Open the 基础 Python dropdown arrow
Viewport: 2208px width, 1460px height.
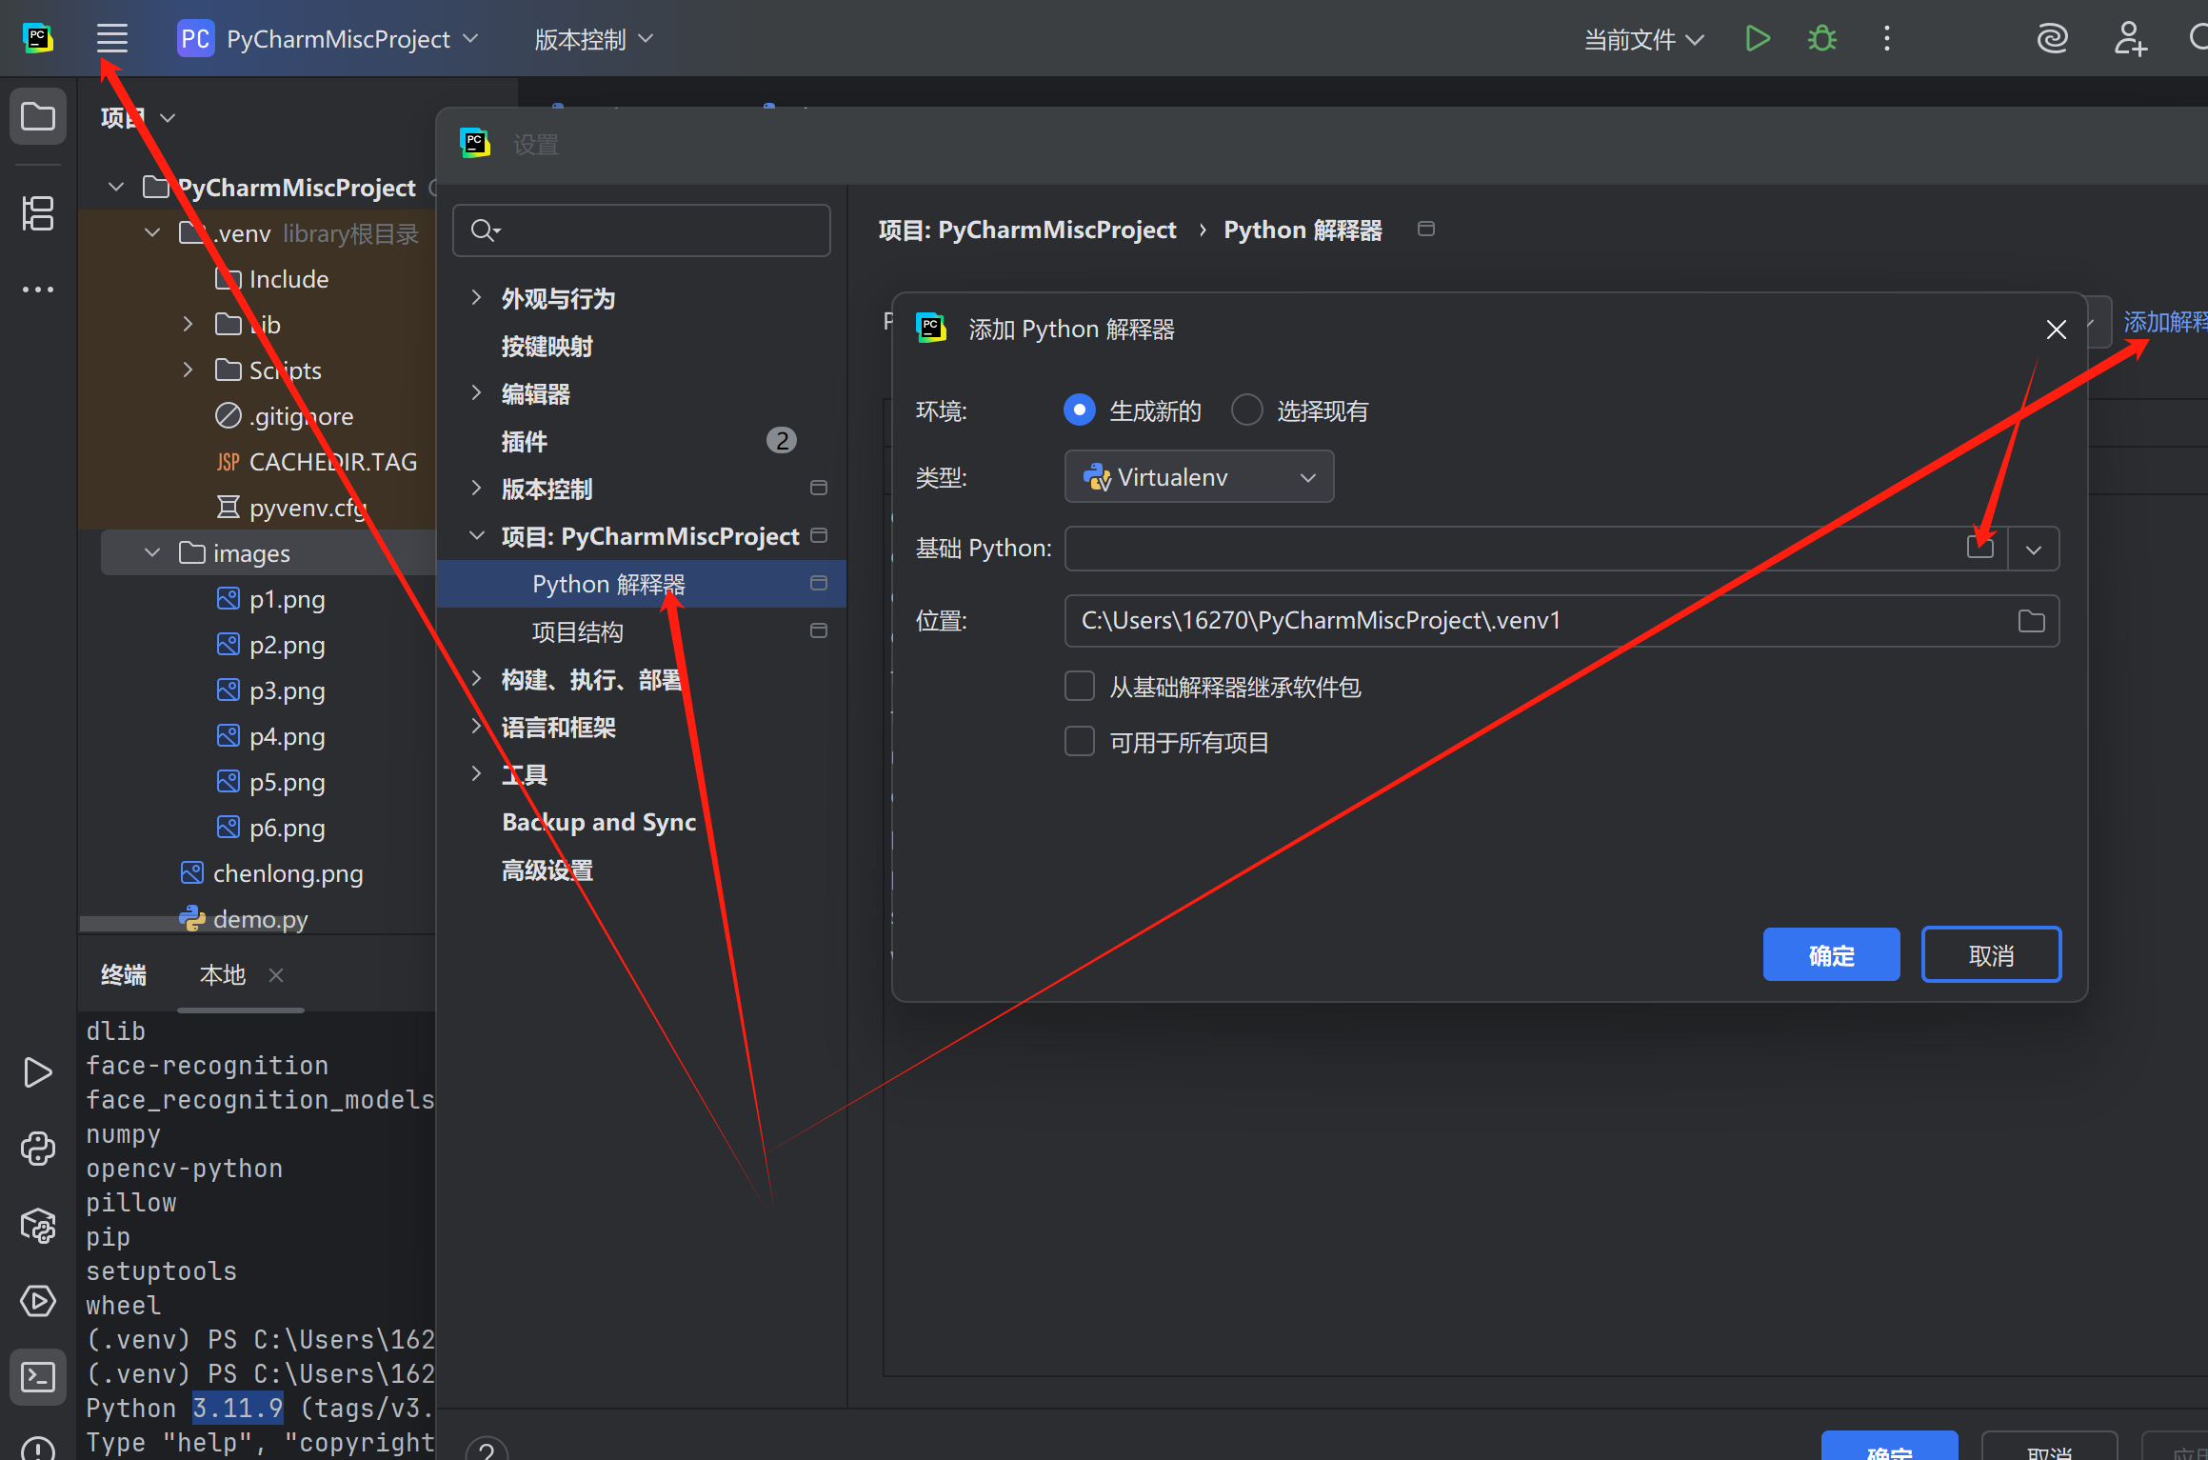tap(2034, 550)
